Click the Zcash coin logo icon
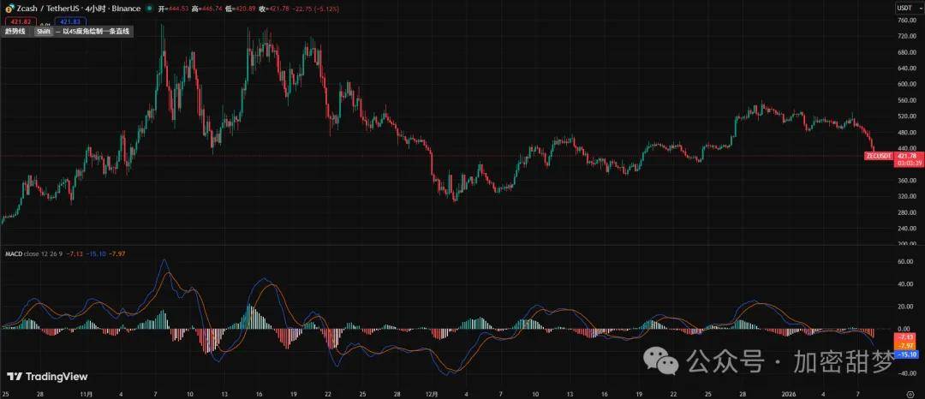Viewport: 925px width, 399px height. (9, 9)
